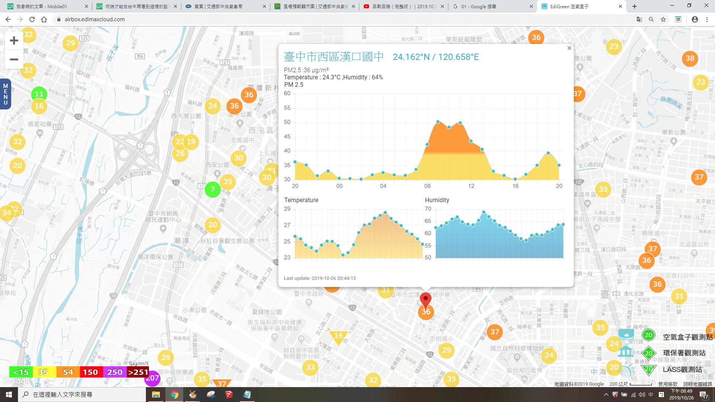This screenshot has height=402, width=715.
Task: Click the 回報地圖錯誤 report link
Action: tap(697, 384)
